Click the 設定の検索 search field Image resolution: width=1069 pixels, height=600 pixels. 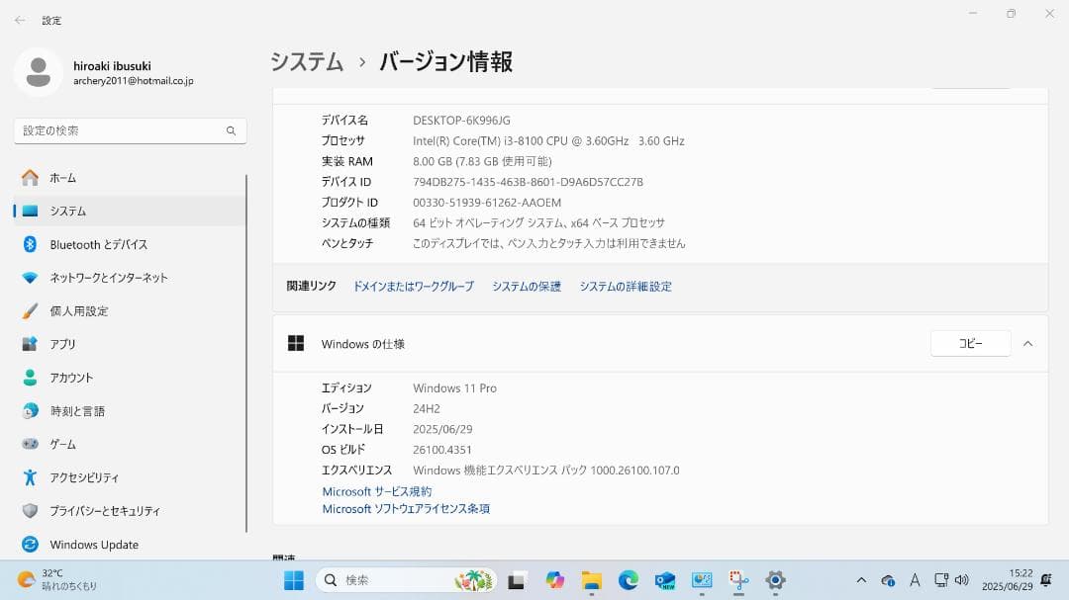tap(130, 130)
